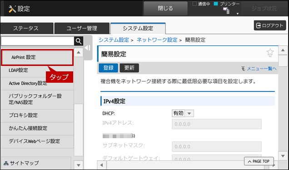This screenshot has height=170, width=289.
Task: Click the IPv4アドレス input field
Action: point(217,124)
